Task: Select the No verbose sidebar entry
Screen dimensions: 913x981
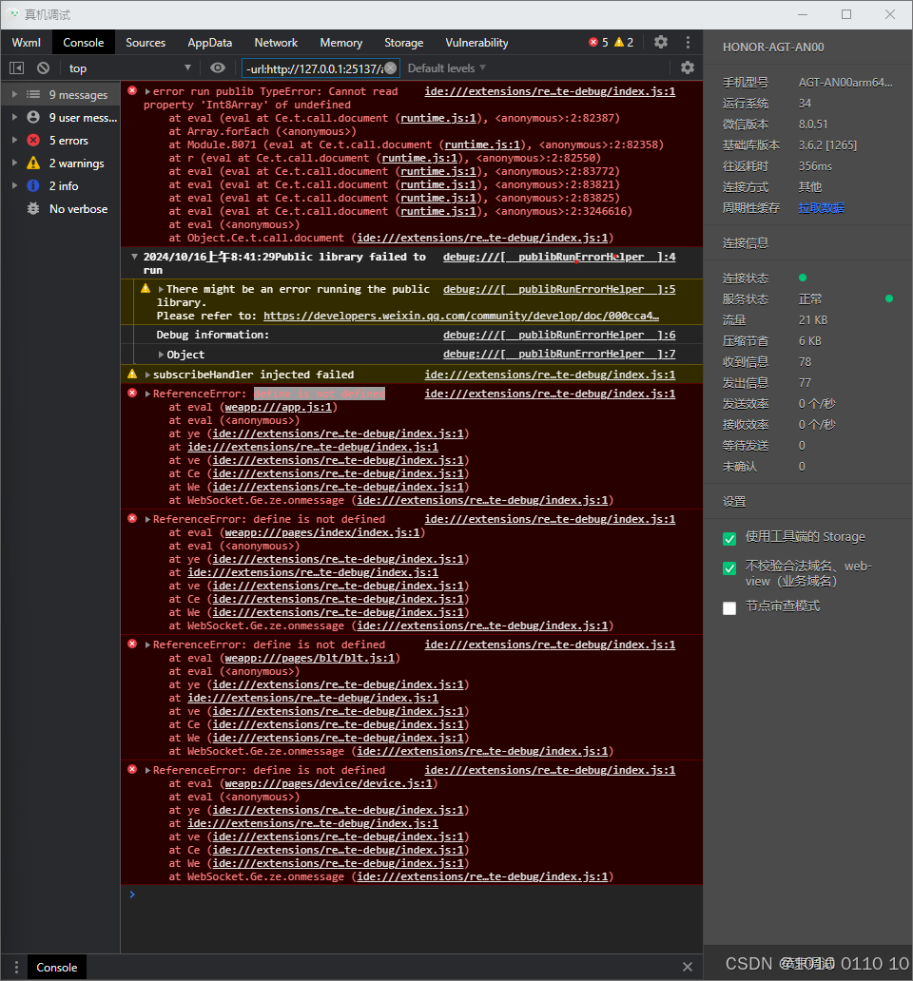Action: pyautogui.click(x=60, y=209)
